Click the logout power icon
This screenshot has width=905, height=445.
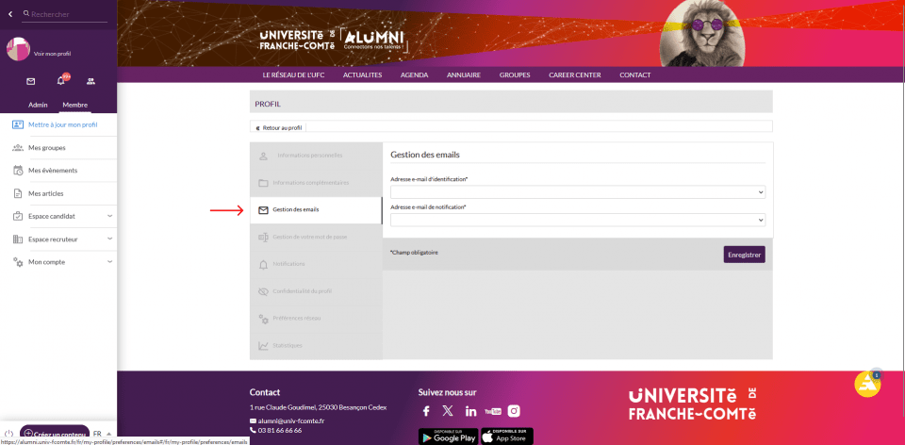(8, 434)
